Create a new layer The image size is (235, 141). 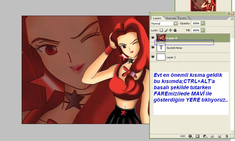[219, 136]
